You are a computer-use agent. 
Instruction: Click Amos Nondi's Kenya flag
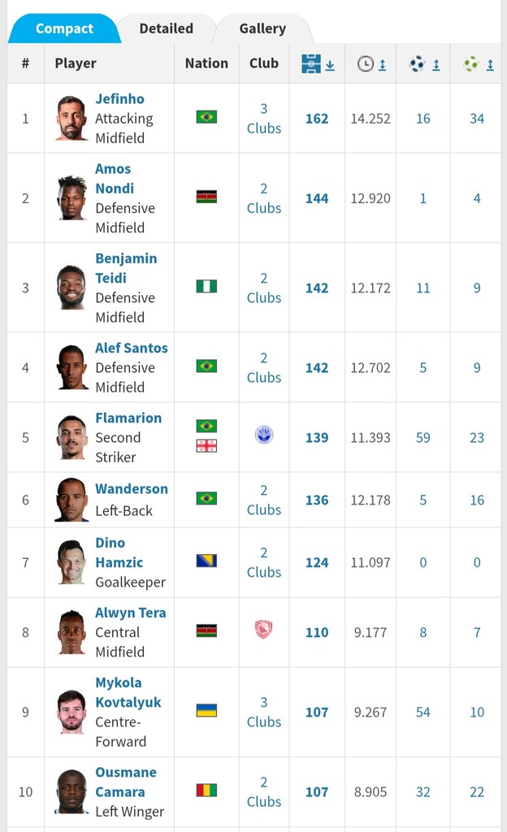click(206, 197)
